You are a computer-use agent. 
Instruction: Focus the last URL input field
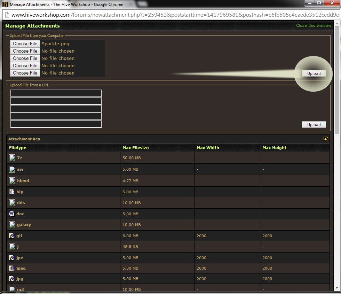click(x=56, y=124)
